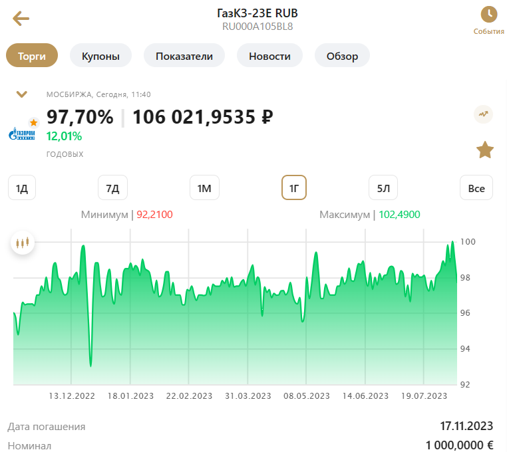This screenshot has width=507, height=452.
Task: Choose the 5Л chart period
Action: [383, 187]
